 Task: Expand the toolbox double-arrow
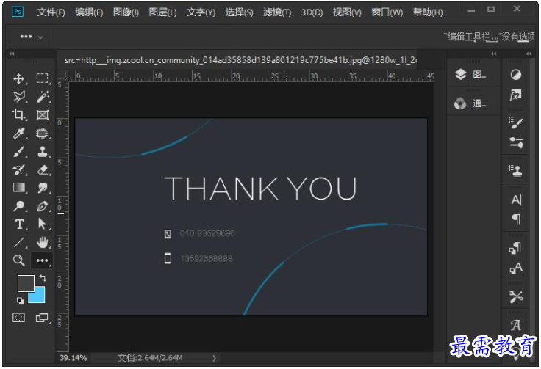pos(12,54)
